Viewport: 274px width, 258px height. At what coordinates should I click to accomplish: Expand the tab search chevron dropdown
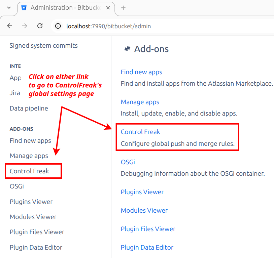point(9,8)
